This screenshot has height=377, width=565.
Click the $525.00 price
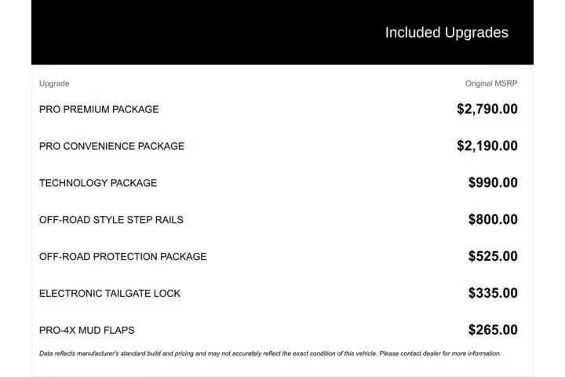click(x=493, y=257)
